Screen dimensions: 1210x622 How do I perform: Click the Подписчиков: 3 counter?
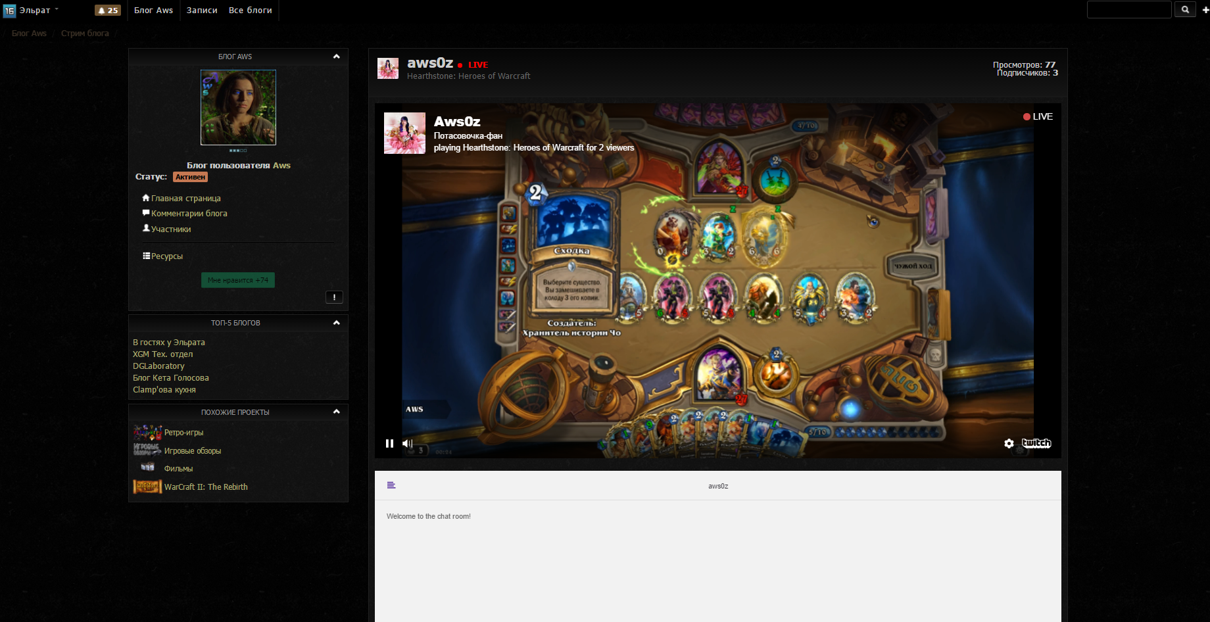click(x=1027, y=73)
